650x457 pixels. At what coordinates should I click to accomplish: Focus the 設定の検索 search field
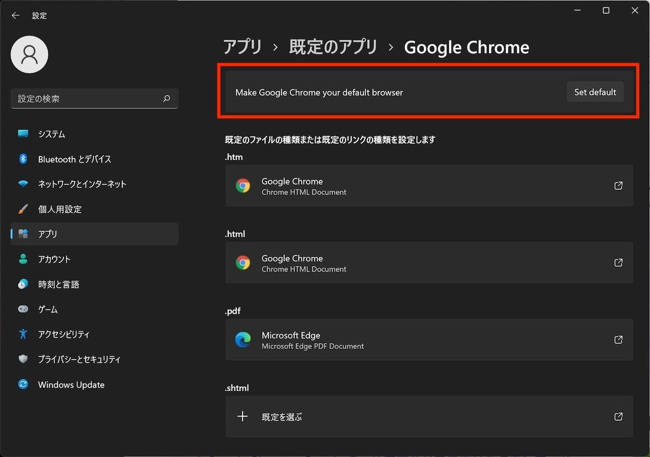94,99
